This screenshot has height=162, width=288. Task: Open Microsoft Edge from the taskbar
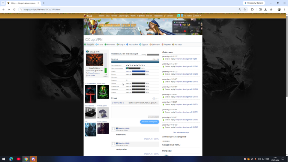pyautogui.click(x=11, y=159)
